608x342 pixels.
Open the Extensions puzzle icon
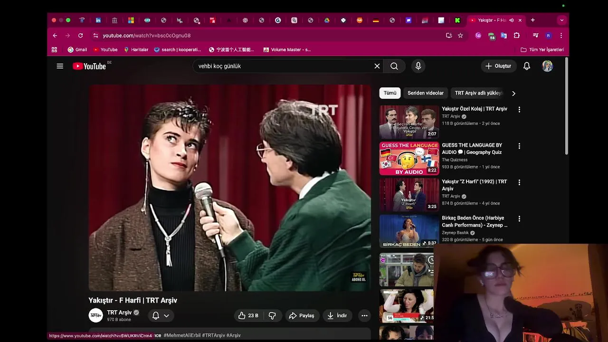(517, 35)
